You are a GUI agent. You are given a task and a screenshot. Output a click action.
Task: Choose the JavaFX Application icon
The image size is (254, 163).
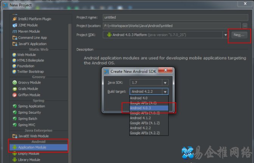(x=15, y=44)
